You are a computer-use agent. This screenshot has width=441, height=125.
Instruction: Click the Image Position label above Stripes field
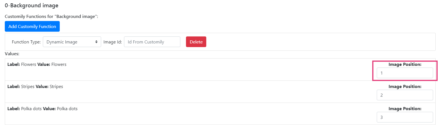(405, 87)
